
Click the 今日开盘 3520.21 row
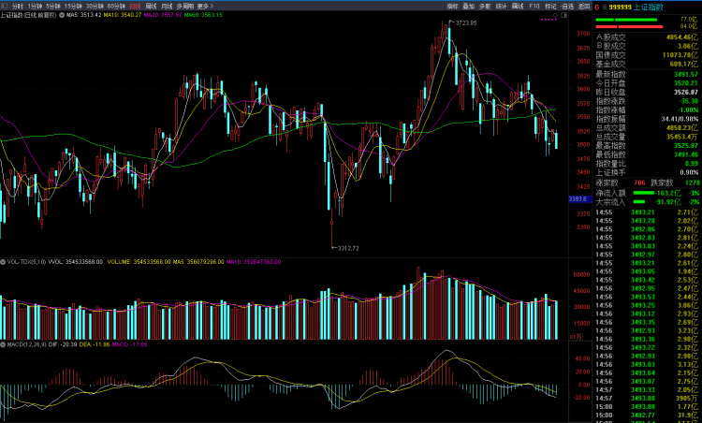click(647, 83)
